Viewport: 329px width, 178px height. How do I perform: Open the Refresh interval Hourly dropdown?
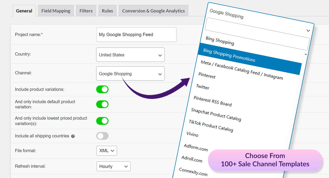click(x=114, y=166)
